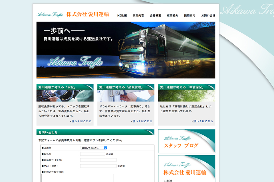Viewport: 274px width, 182px height.
Task: Click お問い合わせ in the top navigation
Action: [x=208, y=16]
